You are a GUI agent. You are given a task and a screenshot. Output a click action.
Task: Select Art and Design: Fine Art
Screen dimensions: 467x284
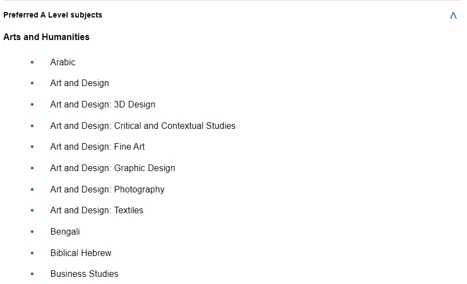97,147
